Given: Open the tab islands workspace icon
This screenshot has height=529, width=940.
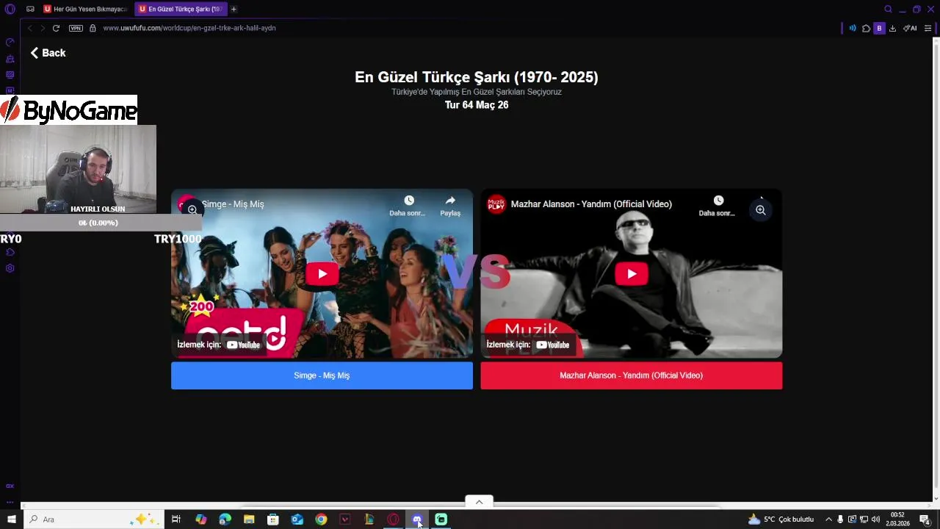Looking at the screenshot, I should pos(30,10).
